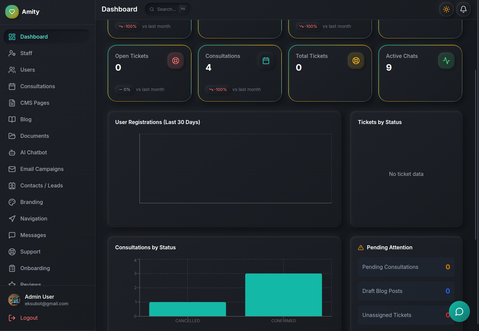The height and width of the screenshot is (331, 479).
Task: Open the Draft Blog Posts row
Action: (406, 291)
